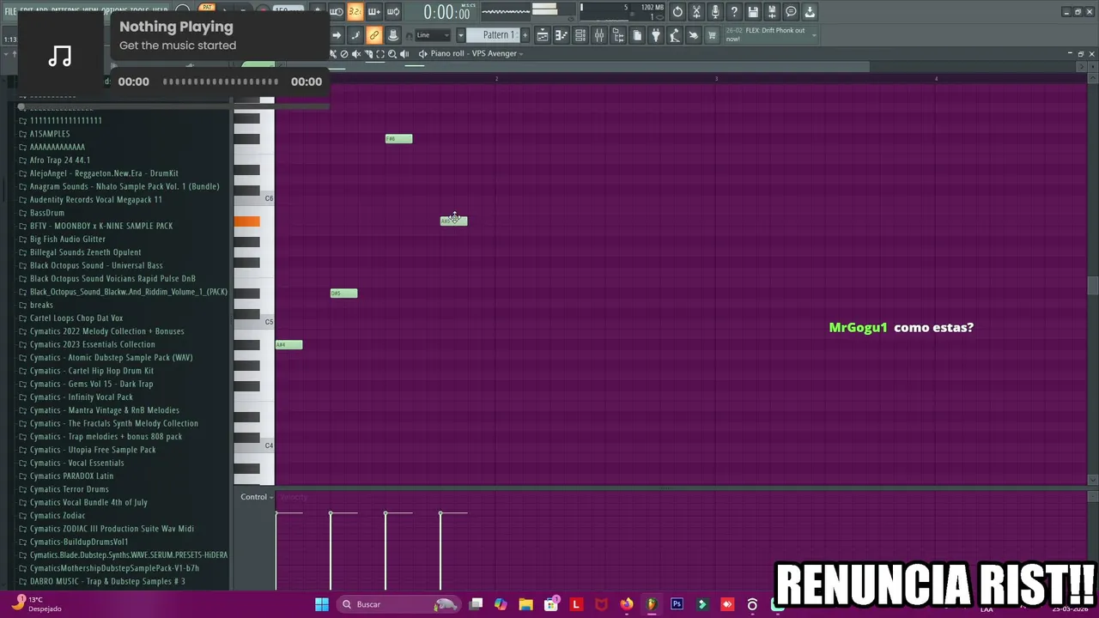Select the A#4 note in piano roll
1099x618 pixels.
click(288, 345)
